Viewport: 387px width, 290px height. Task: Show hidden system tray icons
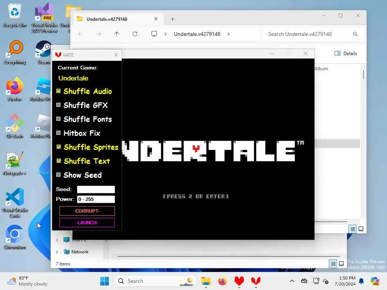coord(292,281)
